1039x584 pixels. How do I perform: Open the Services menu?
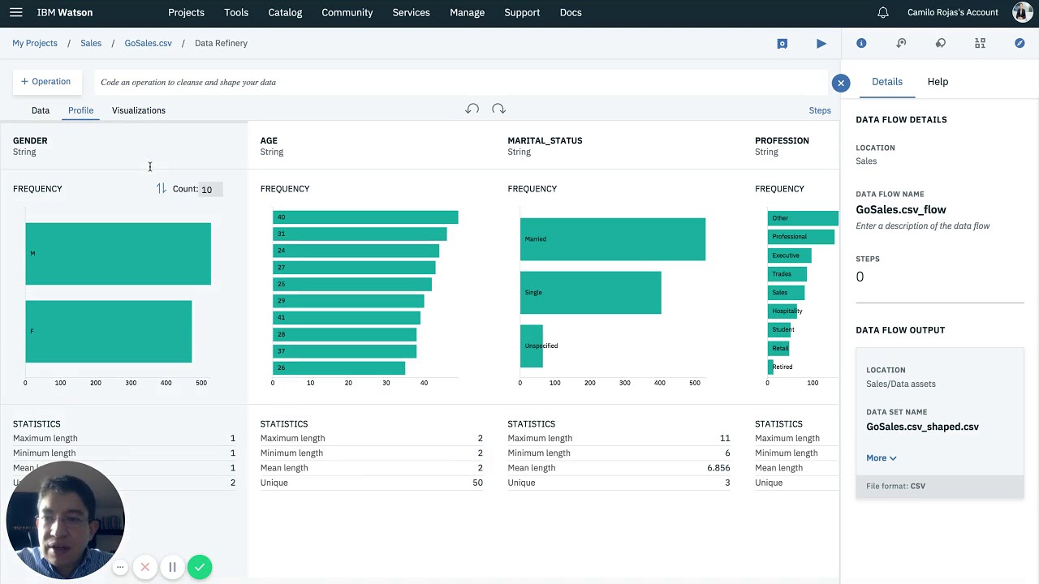click(411, 12)
